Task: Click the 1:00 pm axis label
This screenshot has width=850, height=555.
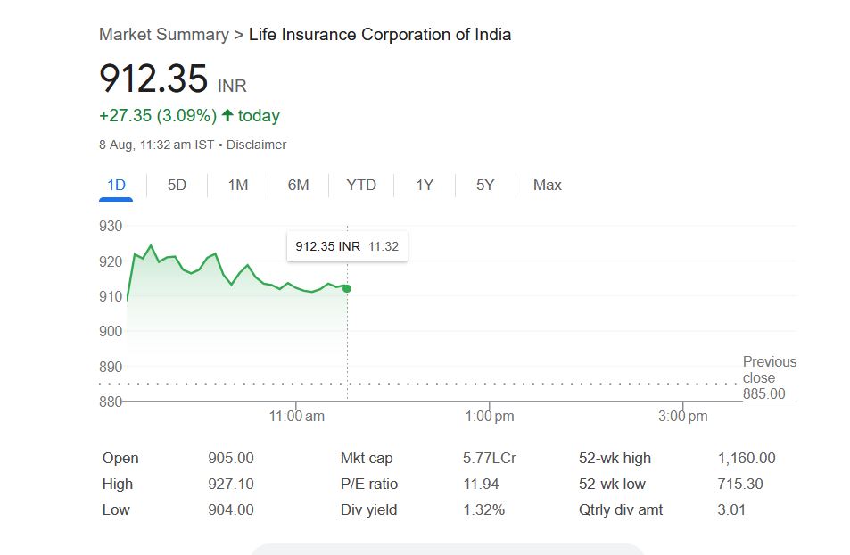Action: point(490,417)
